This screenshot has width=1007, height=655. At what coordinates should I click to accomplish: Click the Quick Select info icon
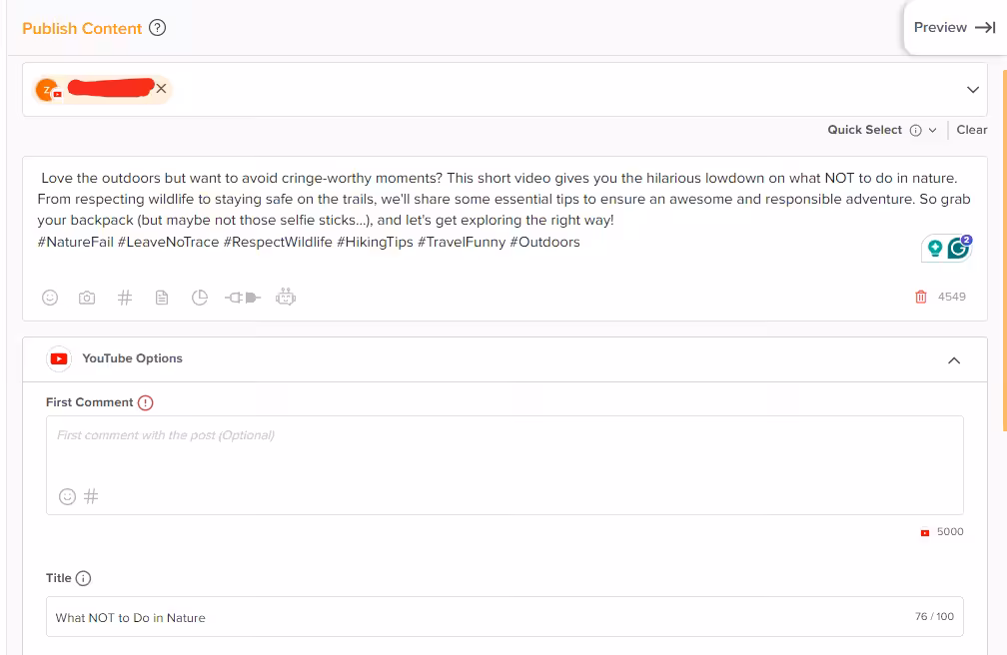point(916,131)
